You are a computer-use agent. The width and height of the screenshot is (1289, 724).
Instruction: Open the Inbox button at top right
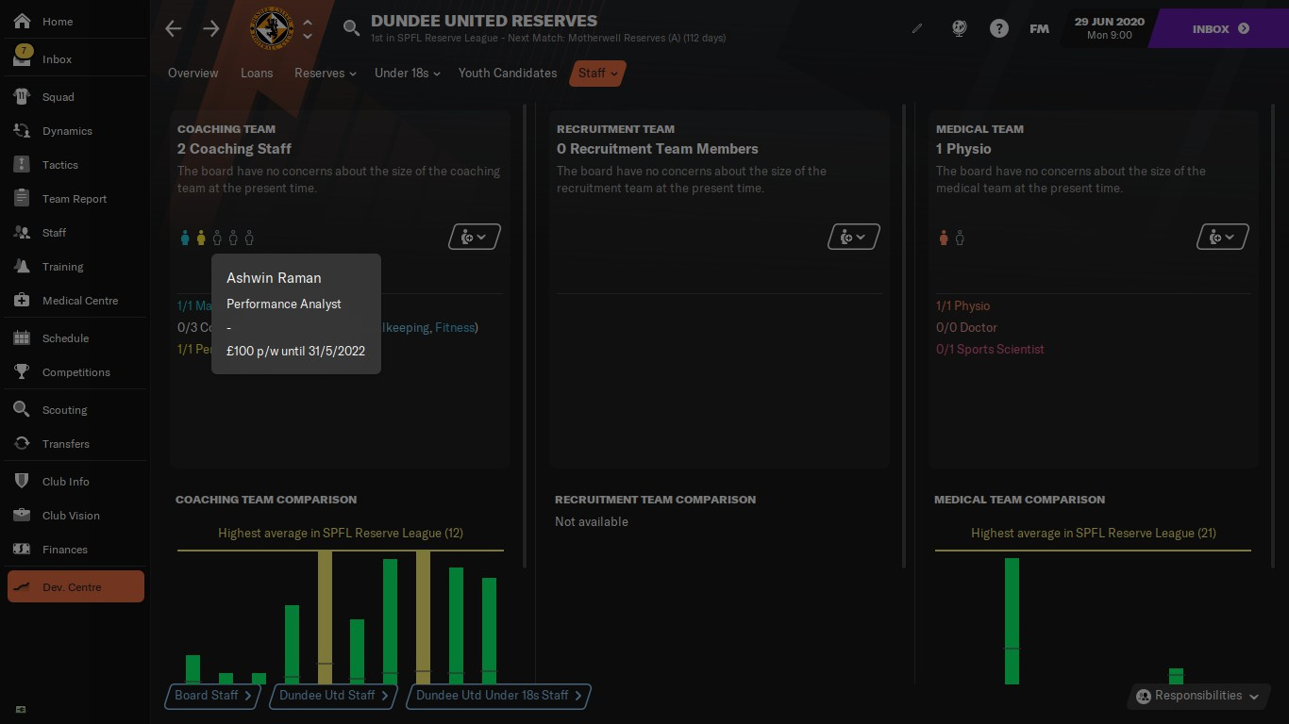click(x=1219, y=29)
